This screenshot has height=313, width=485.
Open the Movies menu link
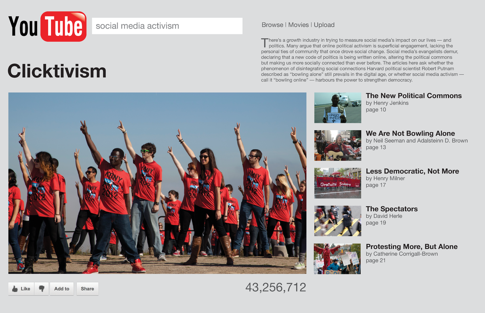[299, 25]
